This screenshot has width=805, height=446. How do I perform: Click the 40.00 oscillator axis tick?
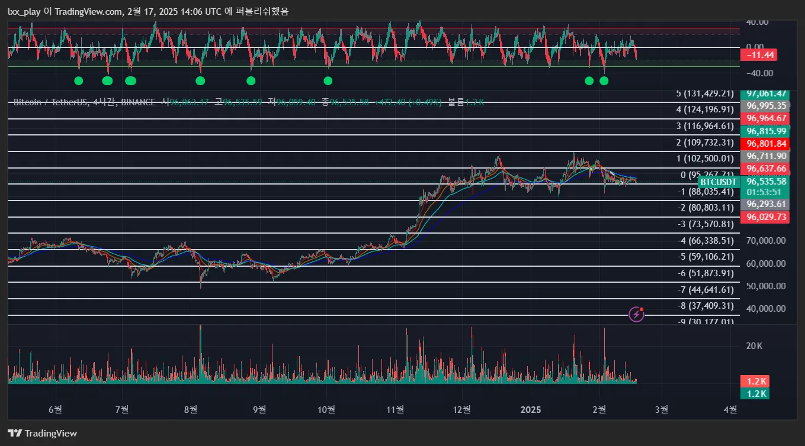[758, 22]
